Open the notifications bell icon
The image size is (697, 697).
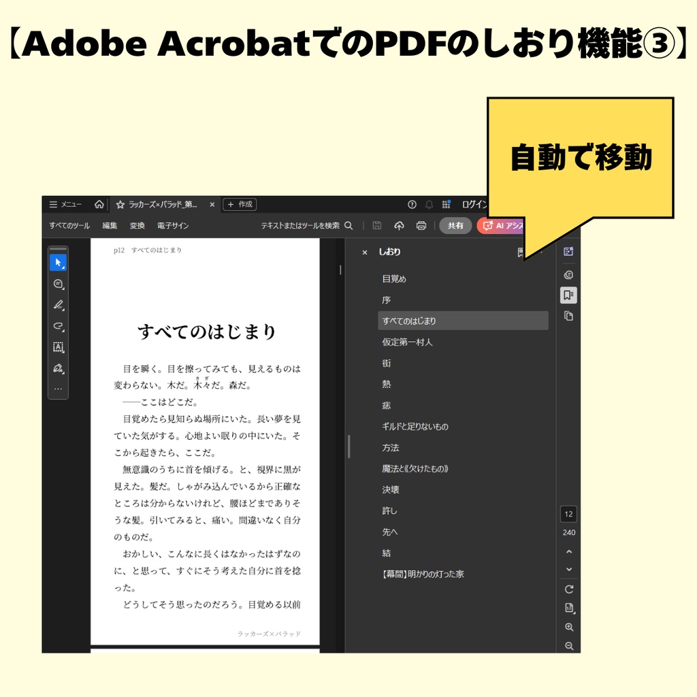(429, 204)
